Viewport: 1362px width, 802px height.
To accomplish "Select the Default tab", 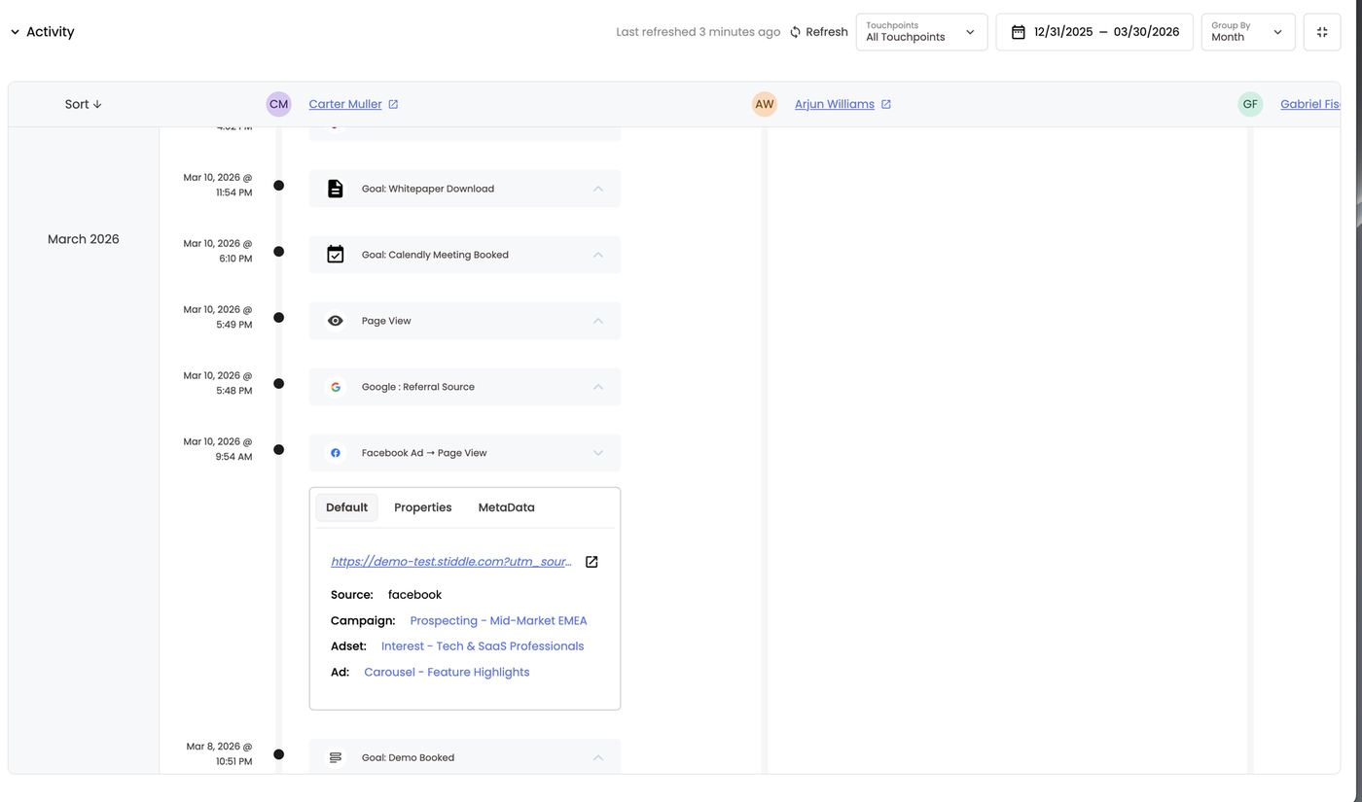I will (346, 507).
